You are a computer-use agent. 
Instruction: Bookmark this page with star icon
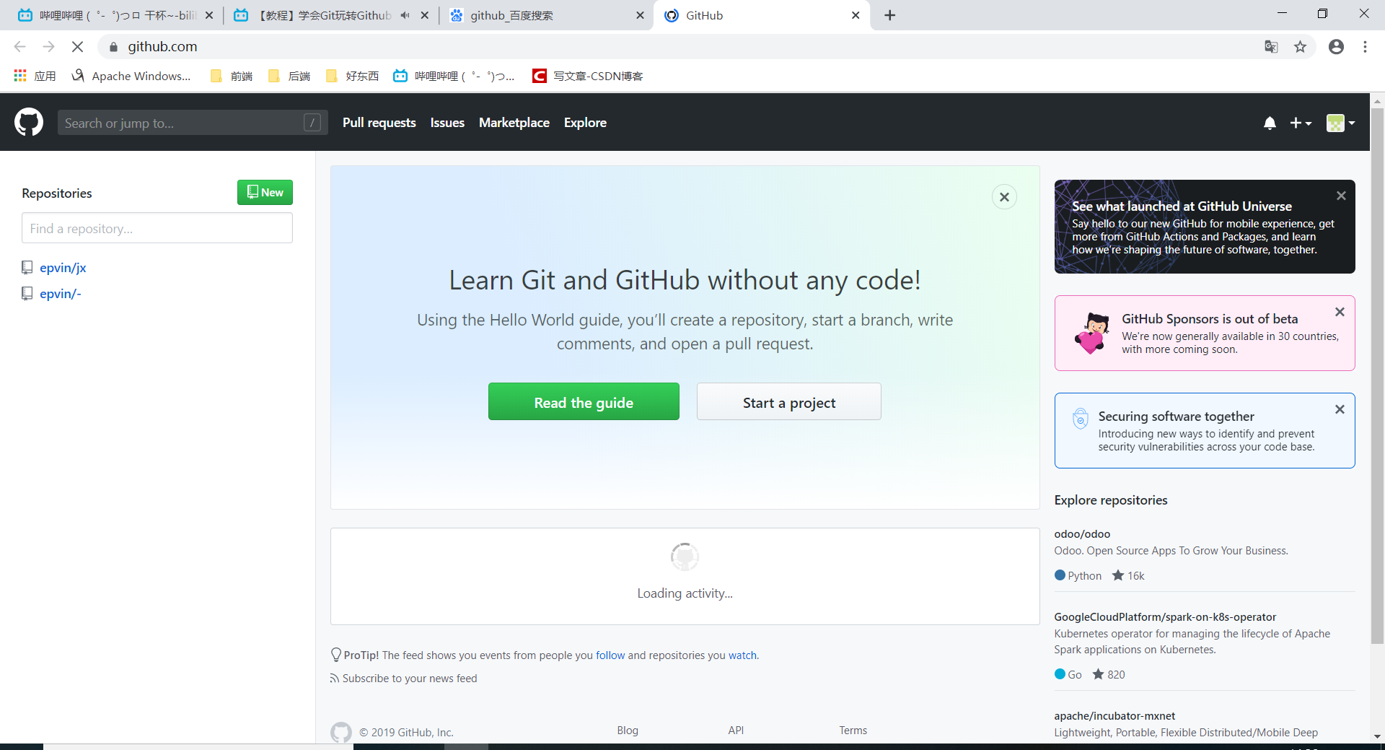1300,46
